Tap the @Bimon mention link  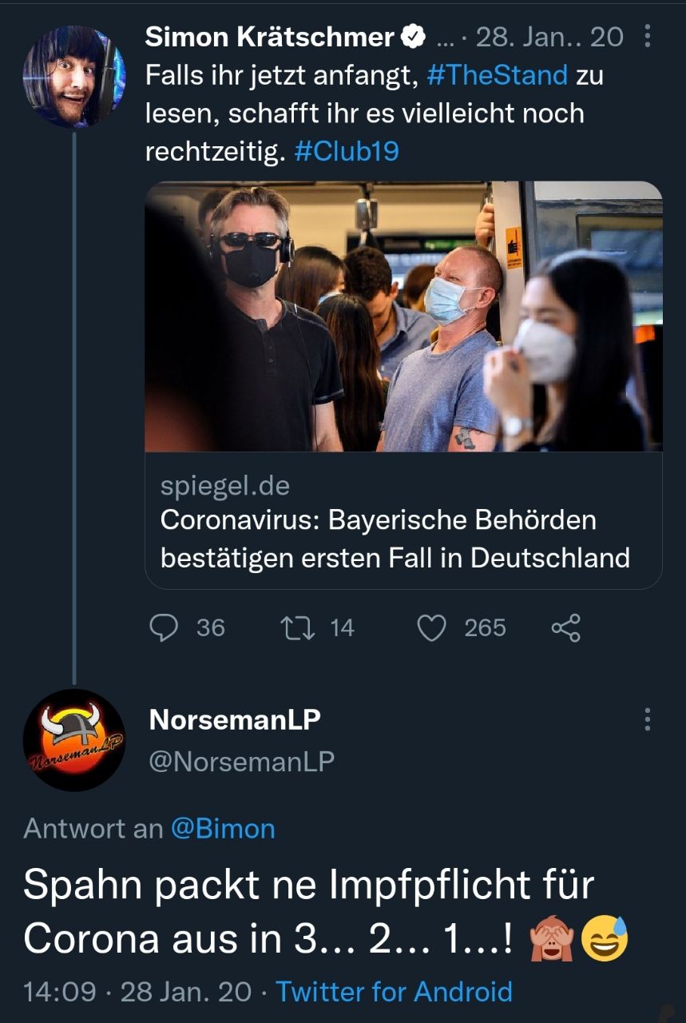tap(223, 828)
